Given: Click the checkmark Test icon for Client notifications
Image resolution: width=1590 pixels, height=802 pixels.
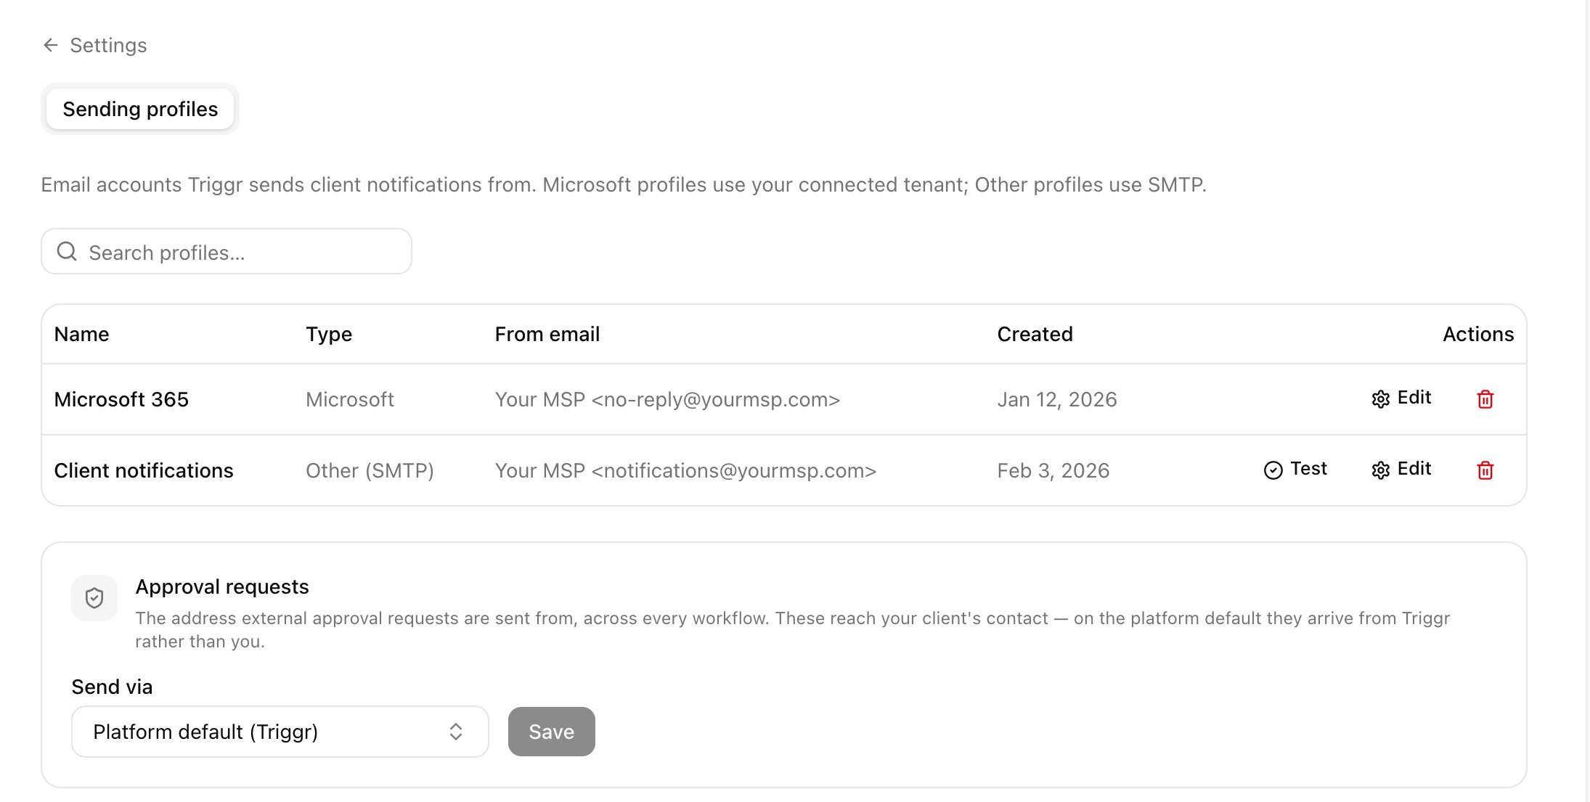Looking at the screenshot, I should click(1273, 470).
